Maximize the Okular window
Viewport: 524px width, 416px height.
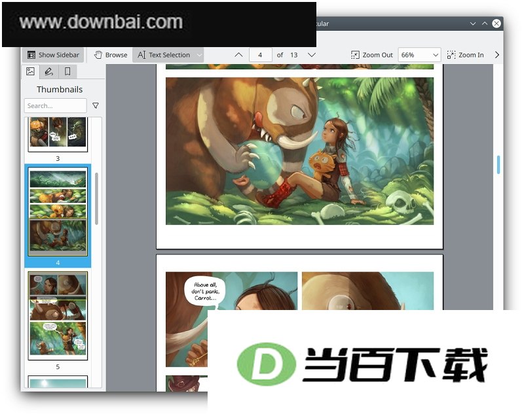tap(485, 24)
